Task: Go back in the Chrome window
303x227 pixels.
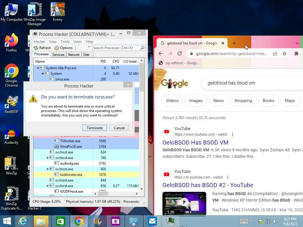Action: pyautogui.click(x=161, y=53)
